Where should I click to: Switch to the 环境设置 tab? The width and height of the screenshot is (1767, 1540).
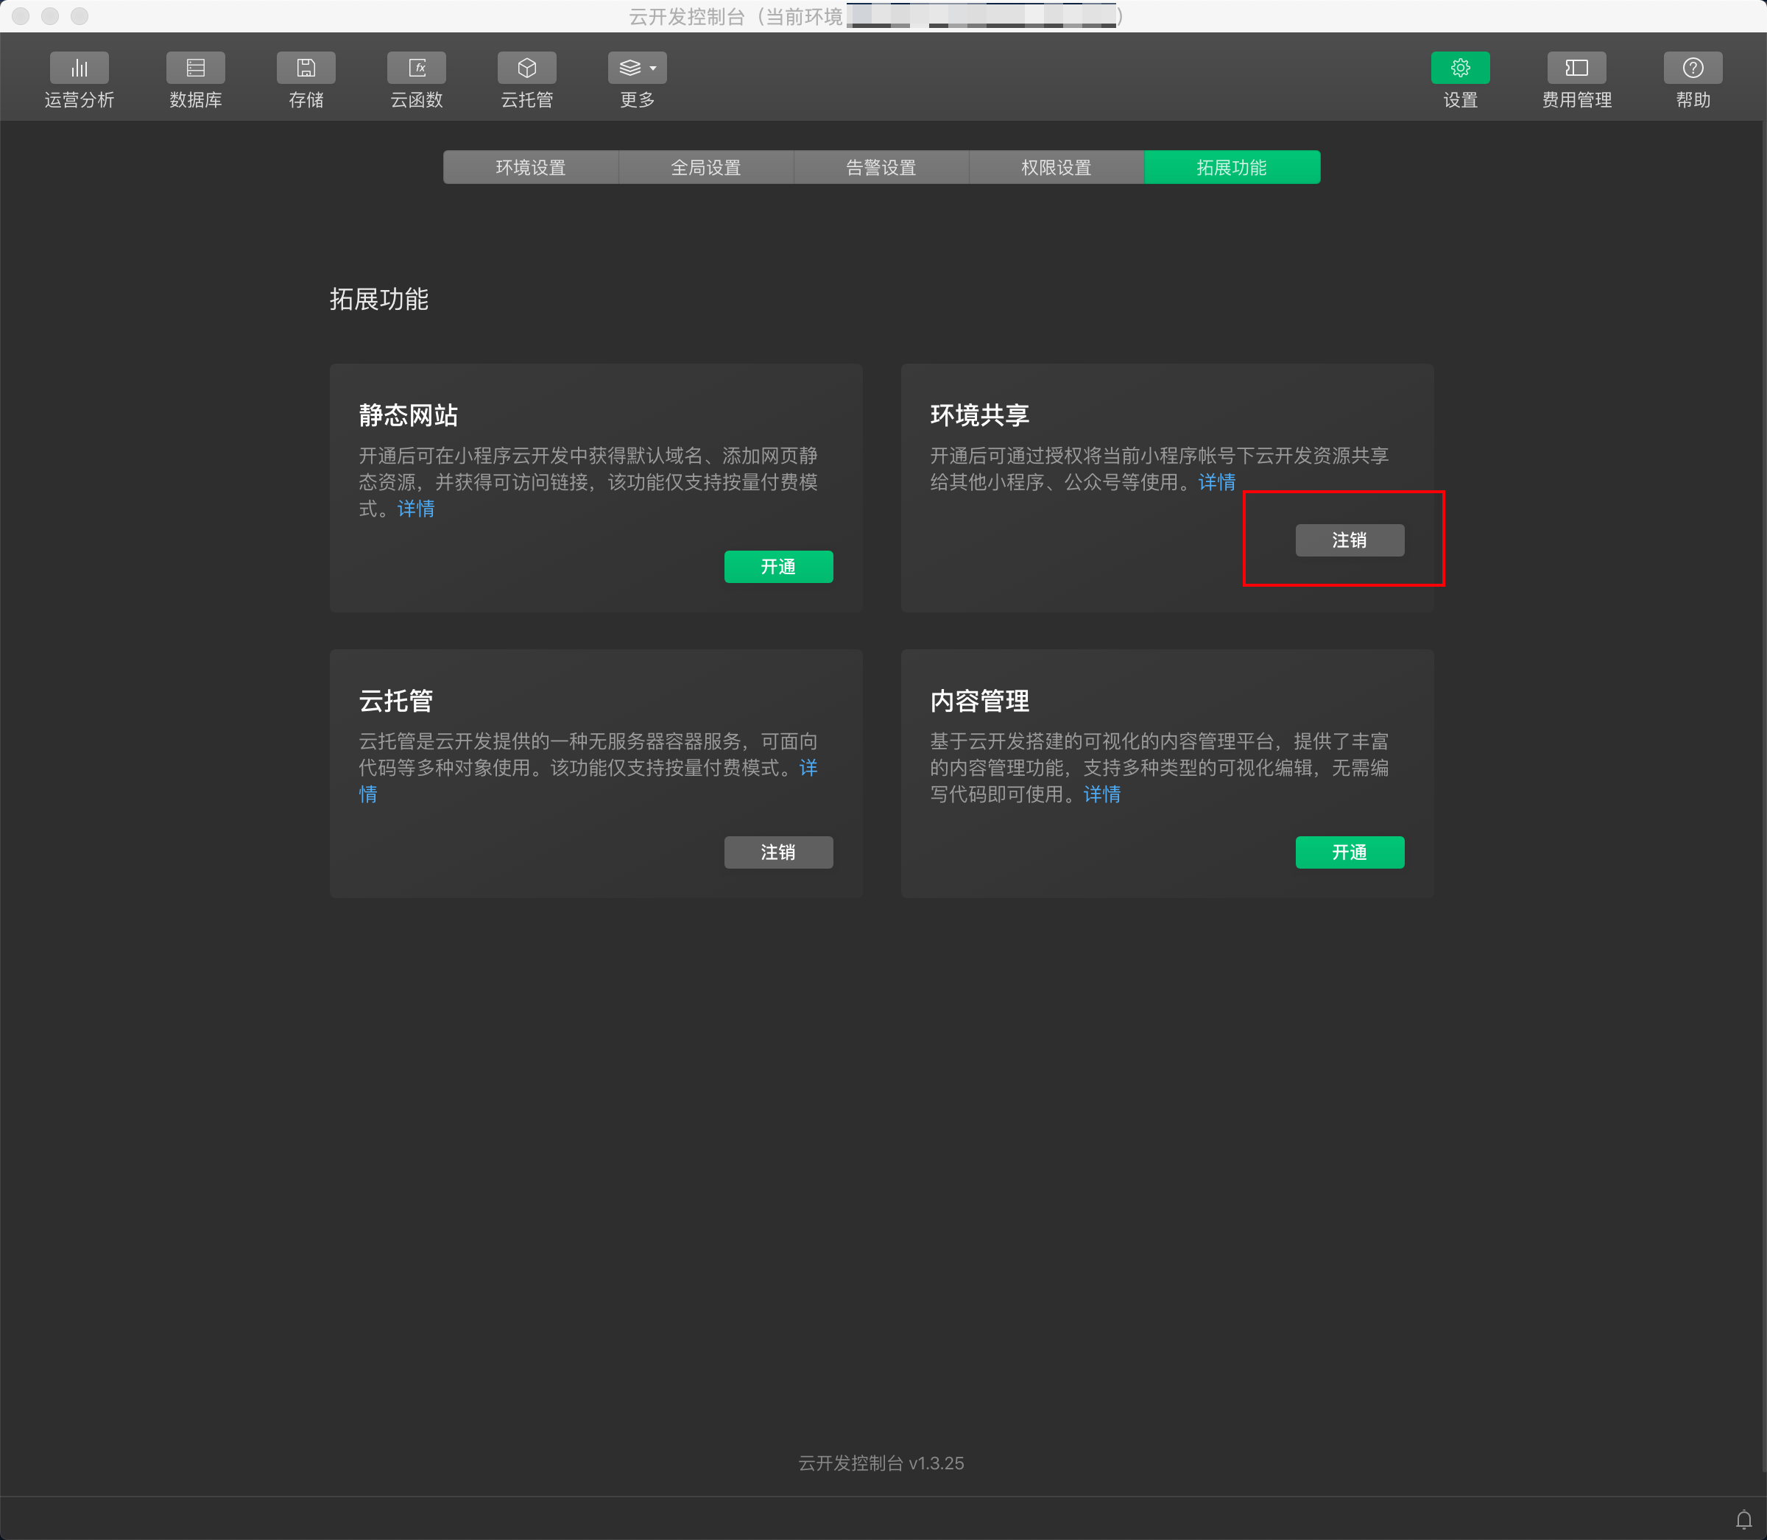tap(530, 168)
